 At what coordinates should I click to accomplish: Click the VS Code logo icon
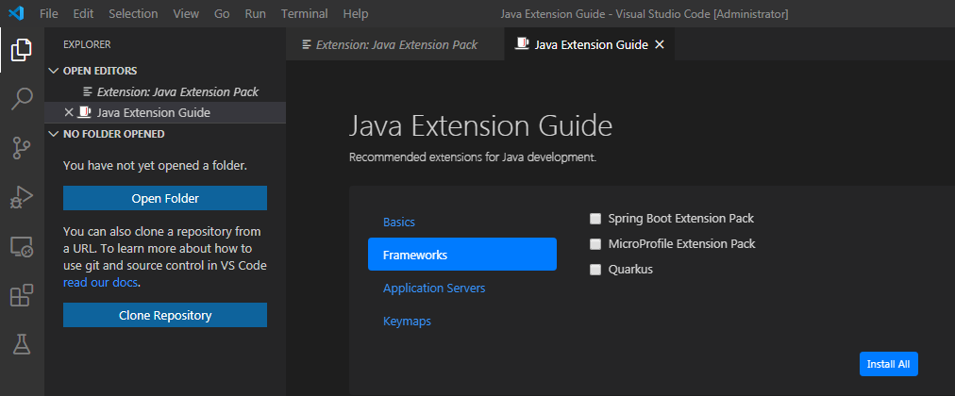coord(16,13)
